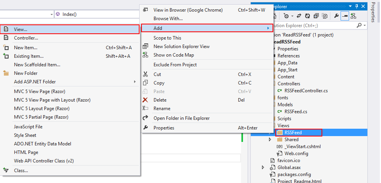Toggle auto-hide pin on Solution Explorer
The height and width of the screenshot is (183, 381).
click(x=356, y=6)
